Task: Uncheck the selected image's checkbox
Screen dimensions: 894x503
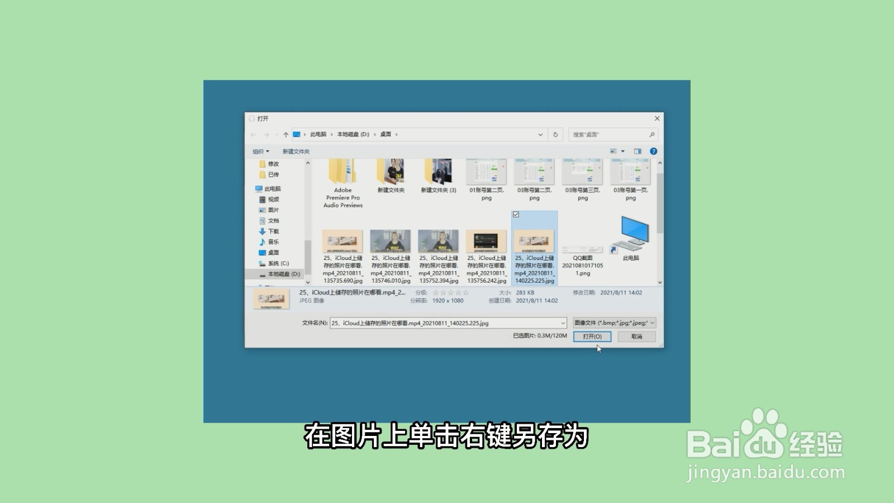Action: point(517,213)
